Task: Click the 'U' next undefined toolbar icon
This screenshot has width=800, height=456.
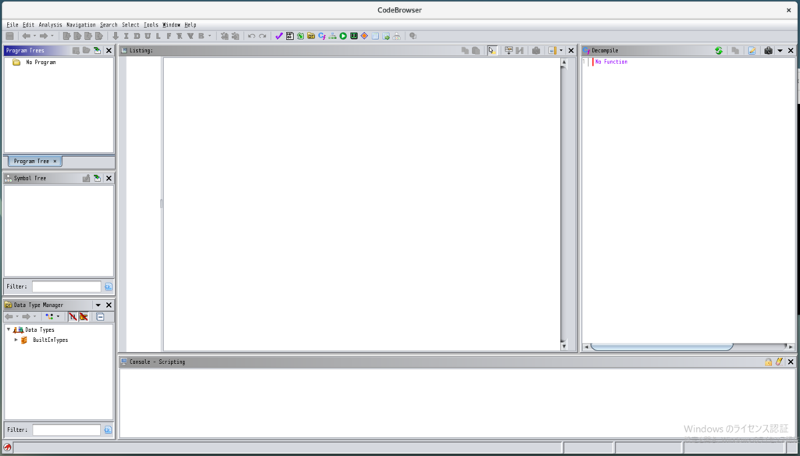Action: [x=148, y=36]
